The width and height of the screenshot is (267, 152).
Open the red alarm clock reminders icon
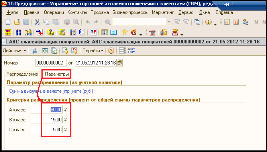tap(133, 32)
